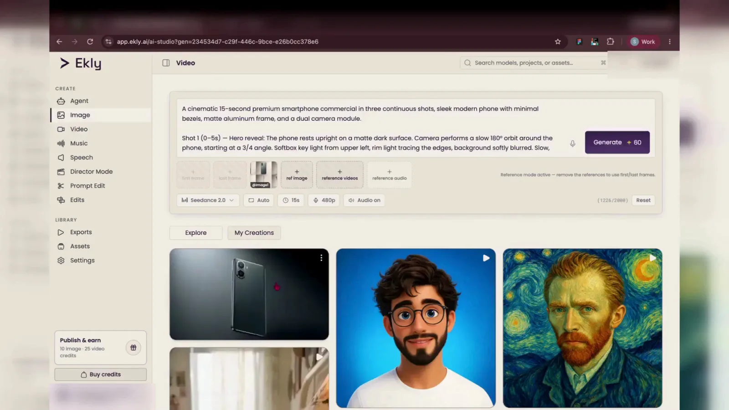This screenshot has height=410, width=729.
Task: Add reference audio
Action: click(x=389, y=174)
